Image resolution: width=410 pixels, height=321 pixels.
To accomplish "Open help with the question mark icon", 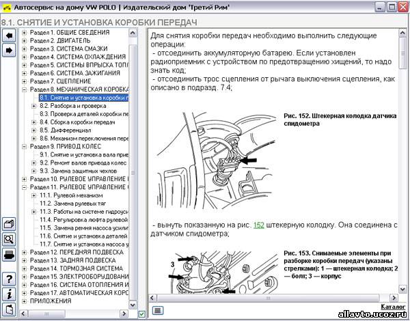I will point(9,279).
